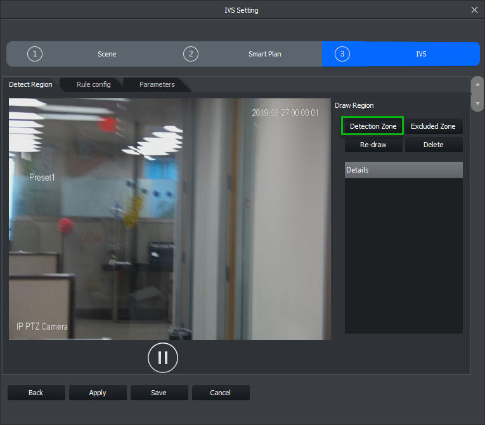The height and width of the screenshot is (425, 485).
Task: Close the IVS Setting dialog
Action: 474,10
